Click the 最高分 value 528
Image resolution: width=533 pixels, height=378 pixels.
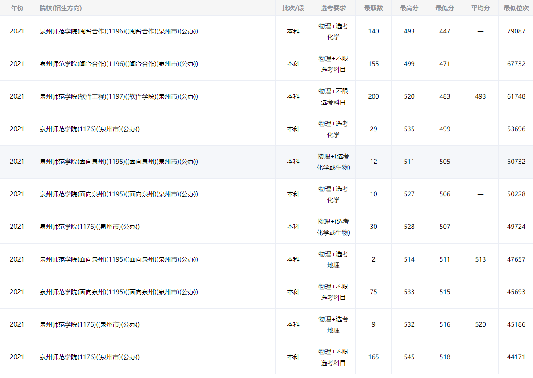click(409, 227)
